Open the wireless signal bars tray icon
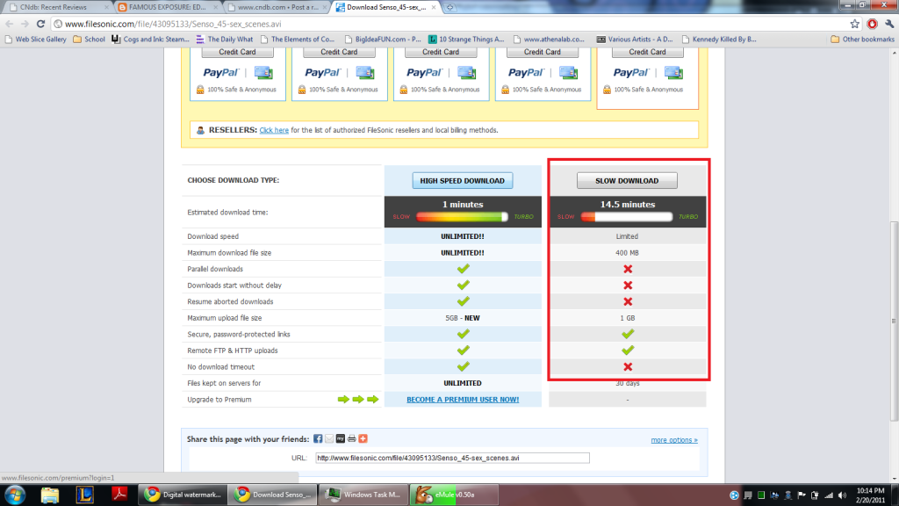Screen dimensions: 899x506 (829, 495)
